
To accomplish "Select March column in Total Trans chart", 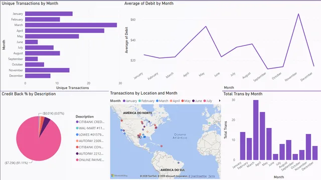I will click(x=256, y=130).
